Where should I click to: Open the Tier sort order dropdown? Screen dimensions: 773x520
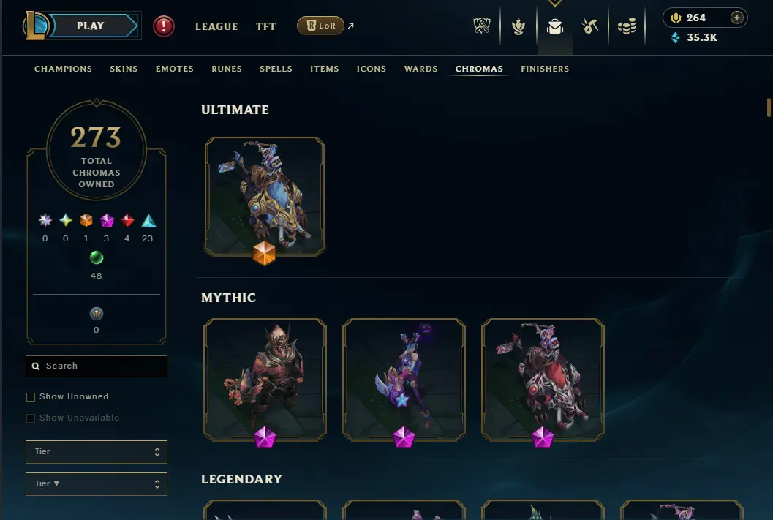point(97,484)
